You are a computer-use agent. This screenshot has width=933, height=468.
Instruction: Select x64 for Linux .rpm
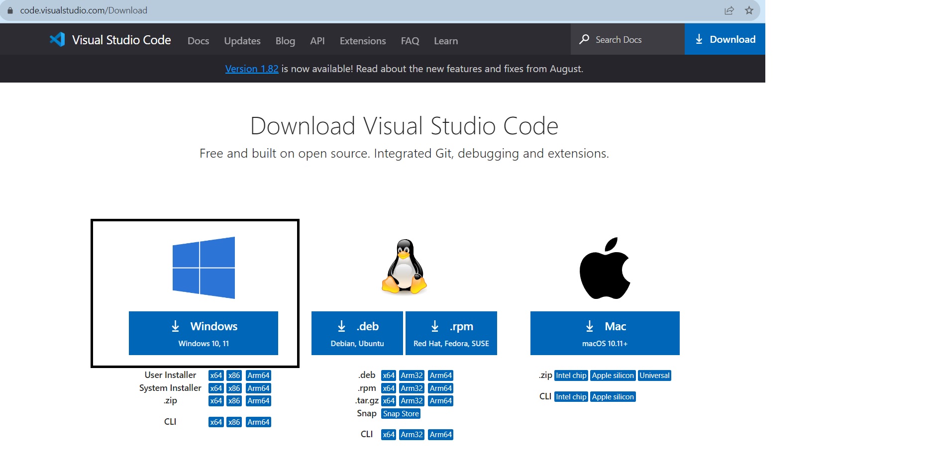389,388
